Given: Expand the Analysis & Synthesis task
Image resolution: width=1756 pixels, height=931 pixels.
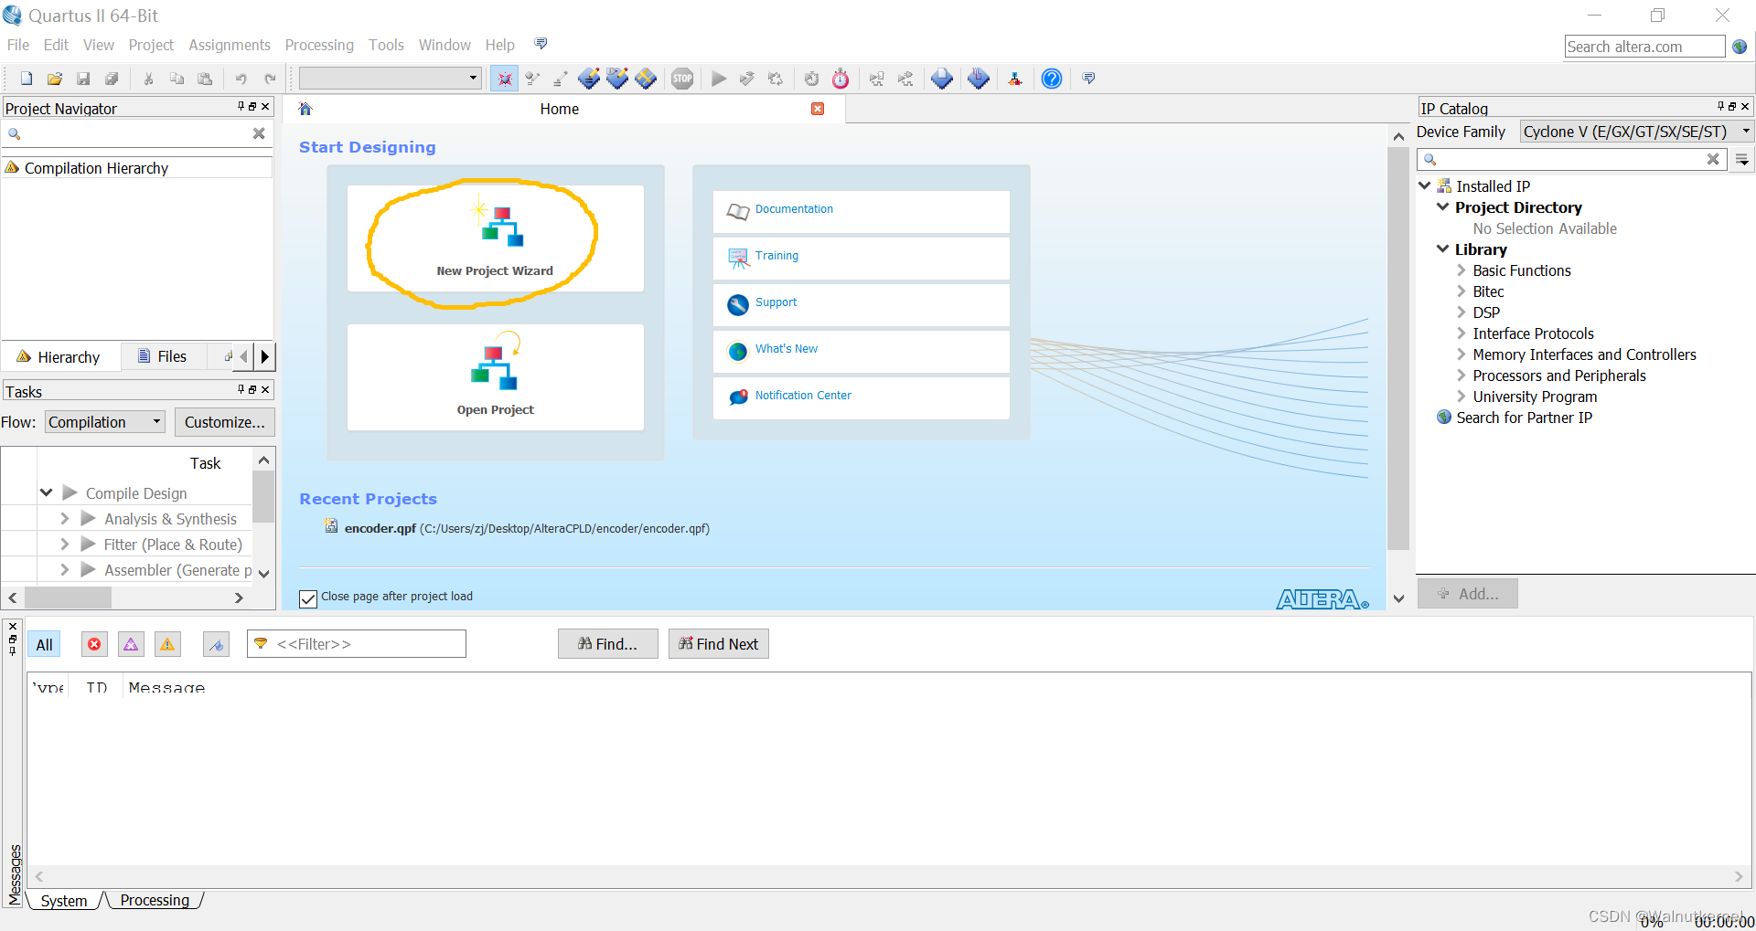Looking at the screenshot, I should point(64,519).
